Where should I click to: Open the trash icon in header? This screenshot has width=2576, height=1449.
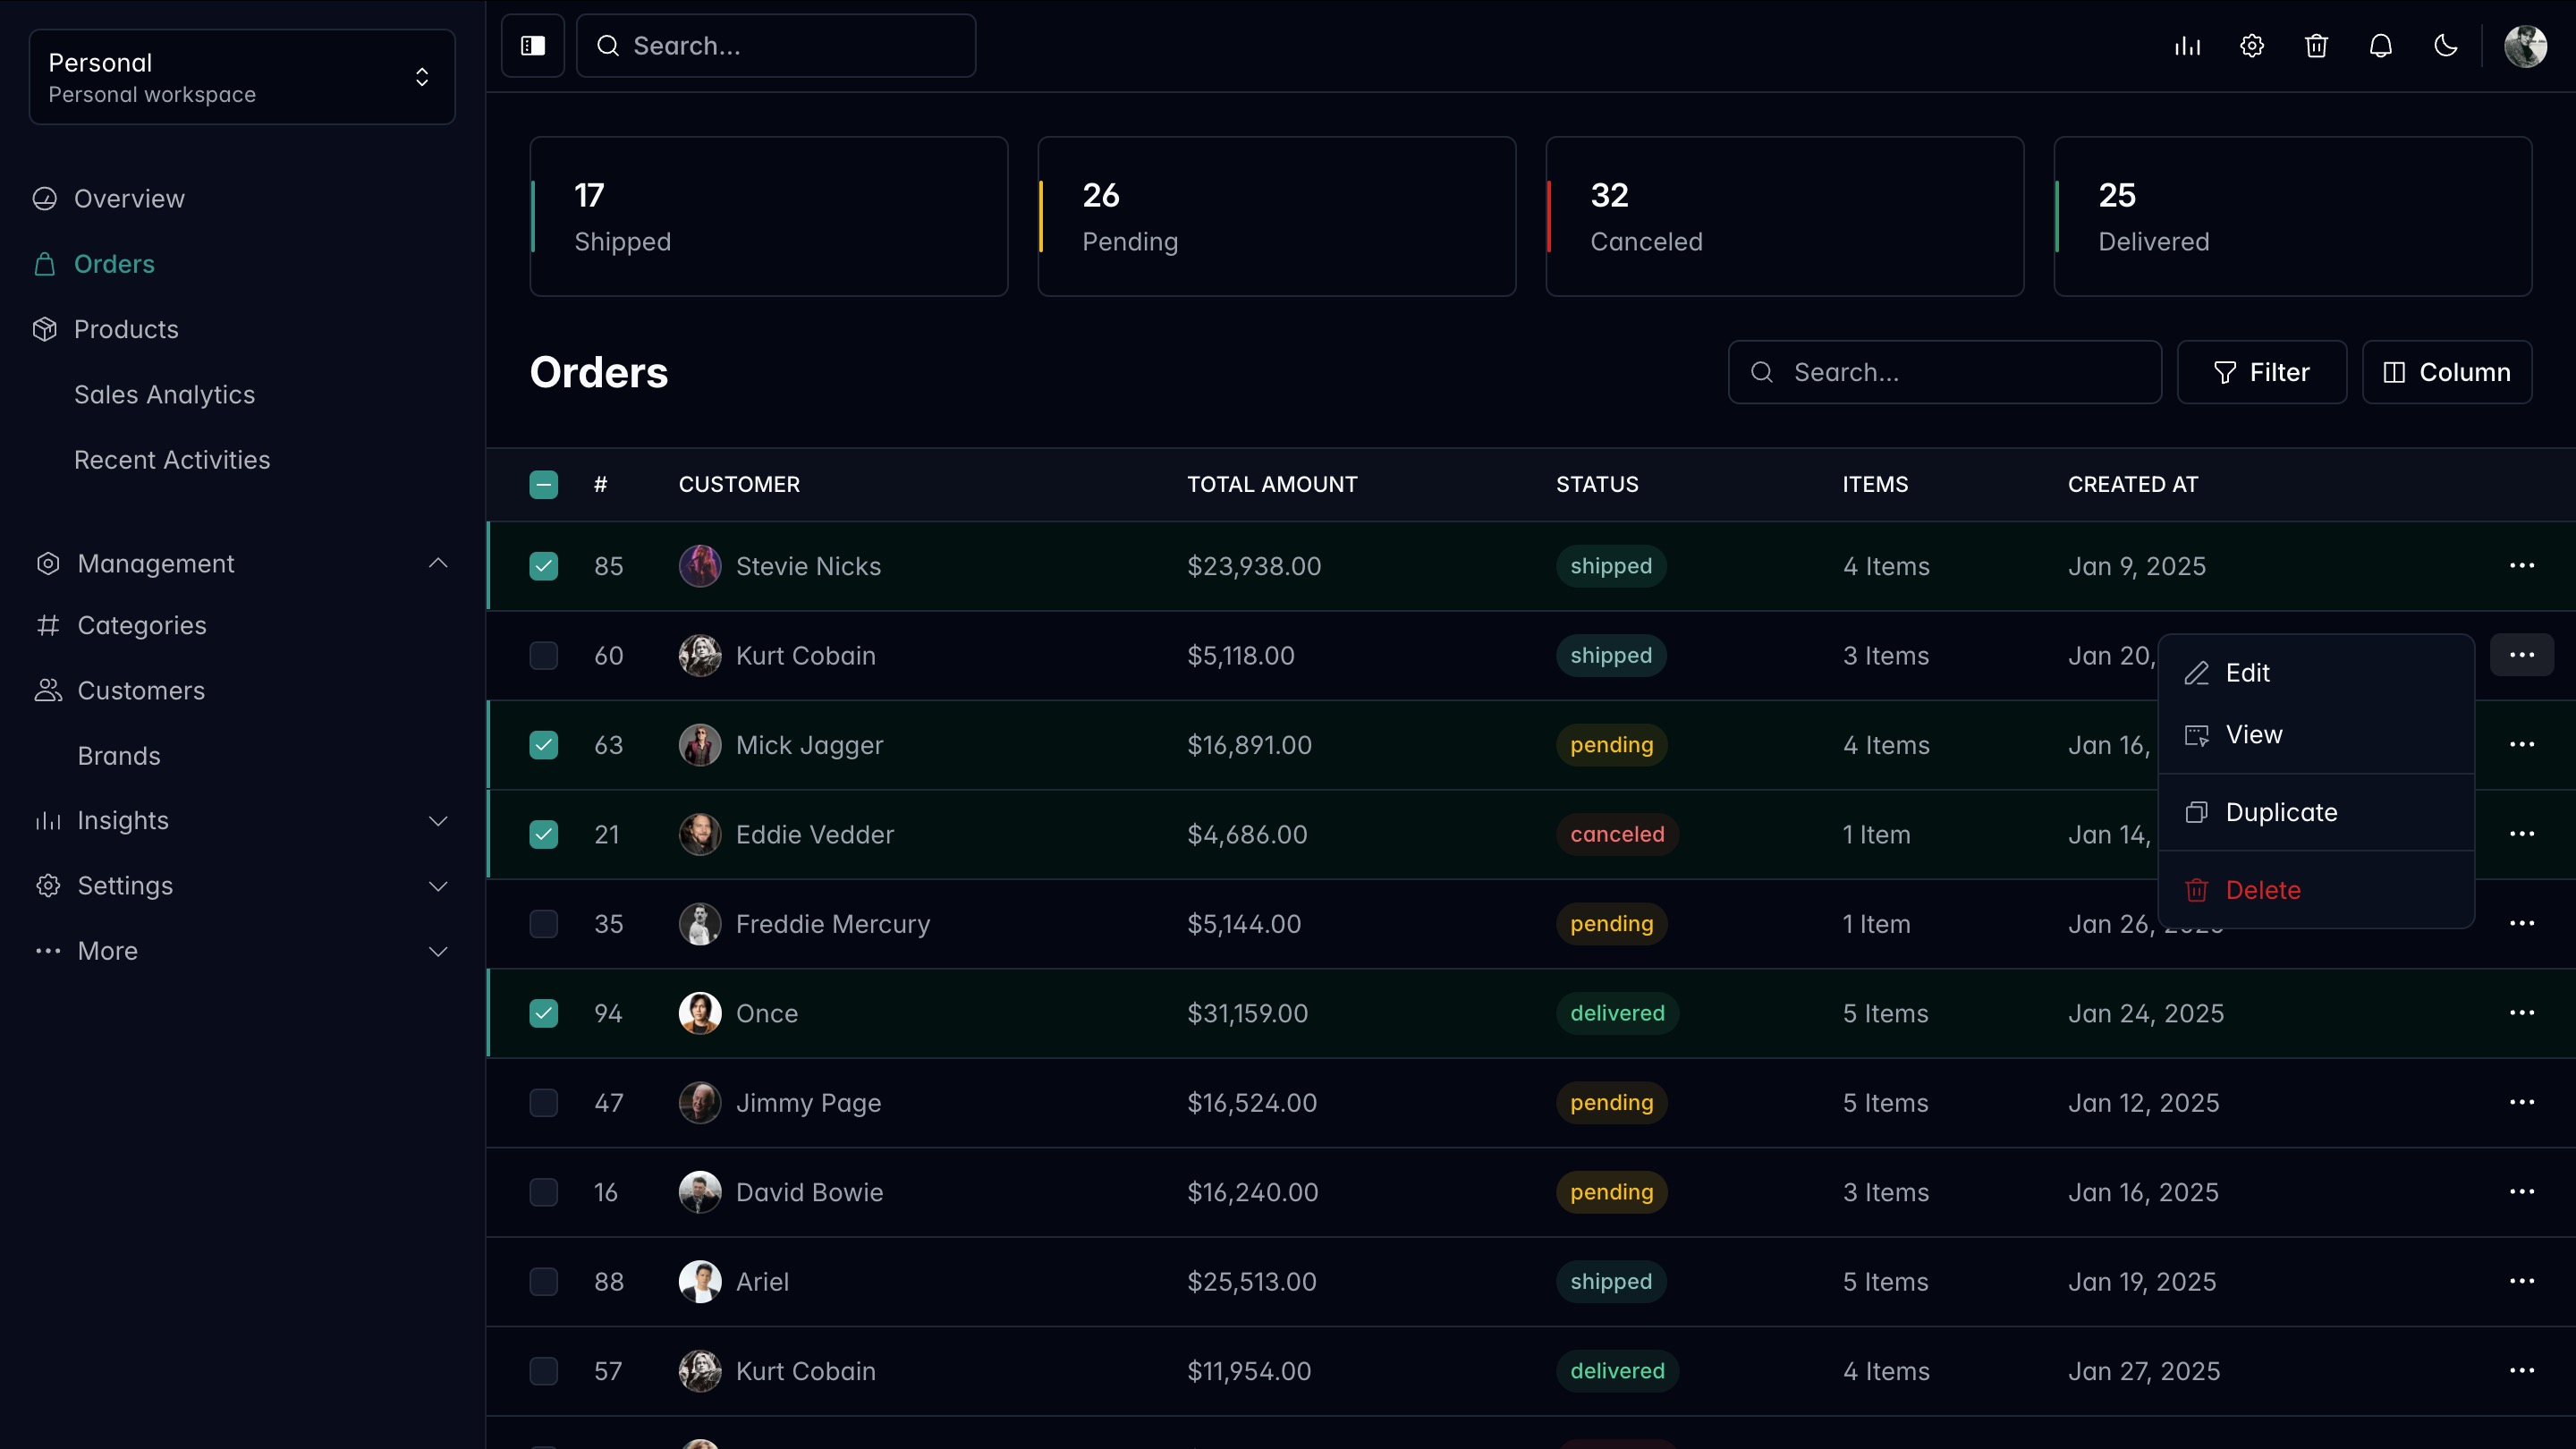[2316, 46]
